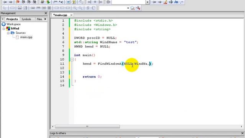Close the Logs & others panel
The width and height of the screenshot is (245, 138).
point(242,133)
